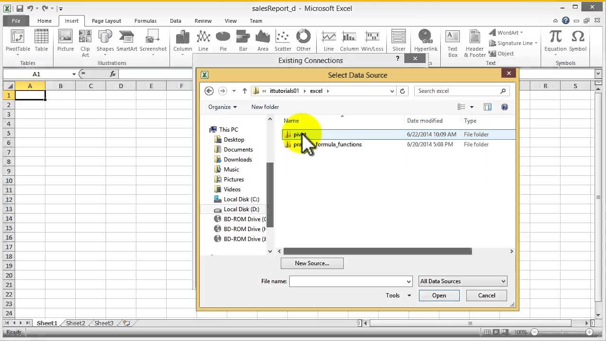Image resolution: width=606 pixels, height=341 pixels.
Task: Click New folder in dialog
Action: (x=265, y=107)
